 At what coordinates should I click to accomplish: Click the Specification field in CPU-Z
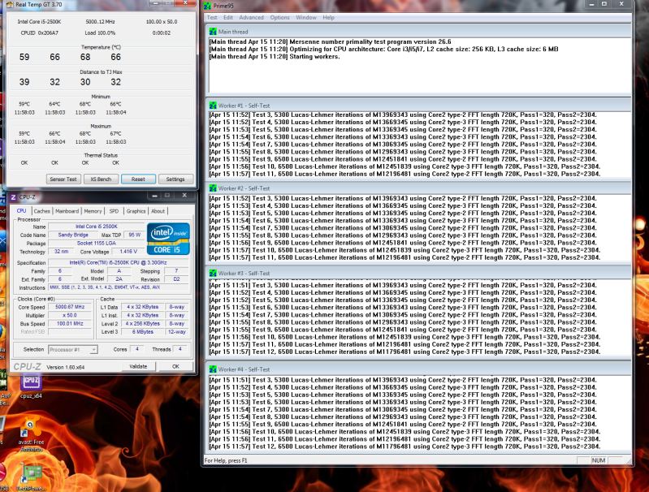click(119, 262)
